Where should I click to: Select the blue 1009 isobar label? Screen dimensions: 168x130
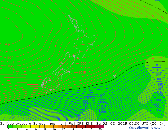point(102,95)
